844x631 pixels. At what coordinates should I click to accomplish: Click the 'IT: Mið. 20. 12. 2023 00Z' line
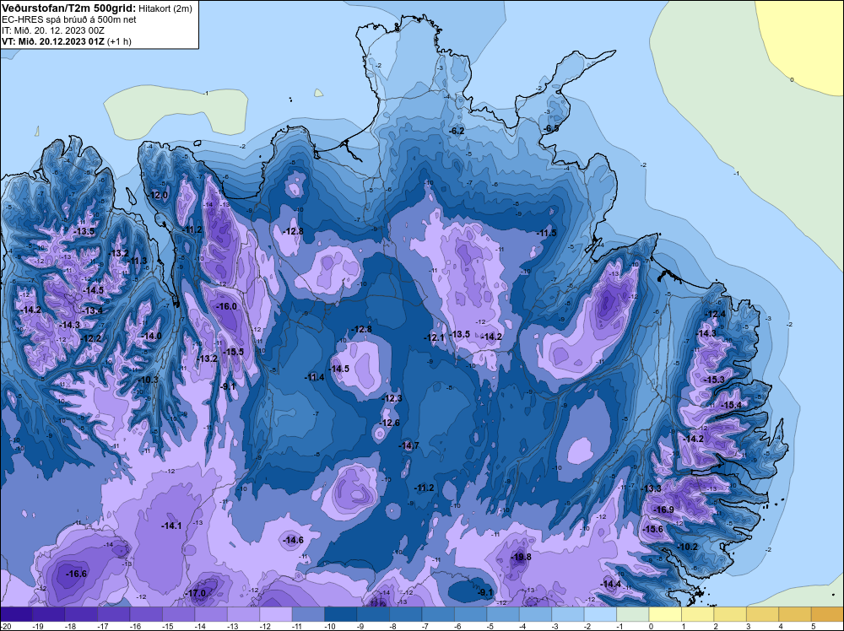pyautogui.click(x=52, y=30)
